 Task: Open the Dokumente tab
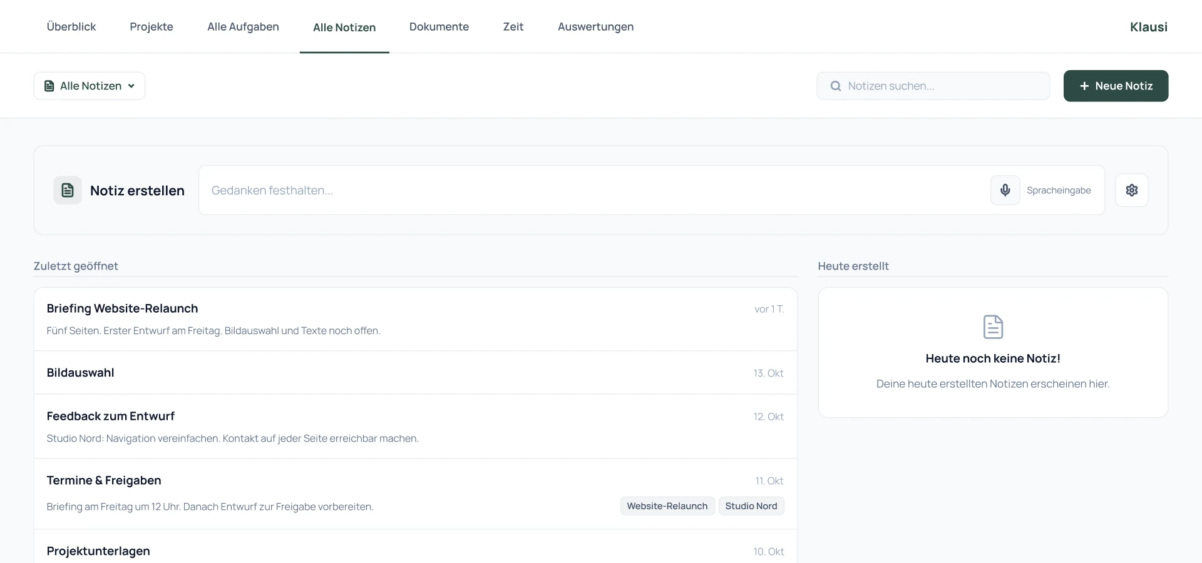coord(439,27)
